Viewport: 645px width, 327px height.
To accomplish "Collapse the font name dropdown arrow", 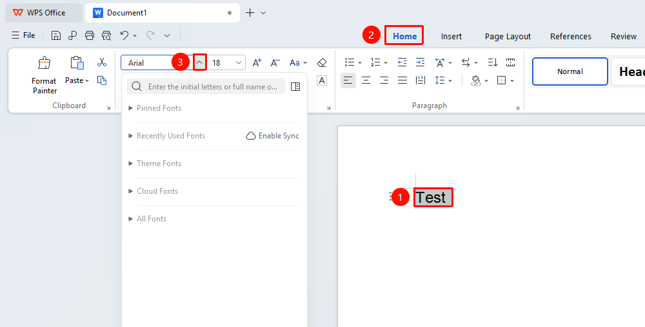I will pos(199,63).
